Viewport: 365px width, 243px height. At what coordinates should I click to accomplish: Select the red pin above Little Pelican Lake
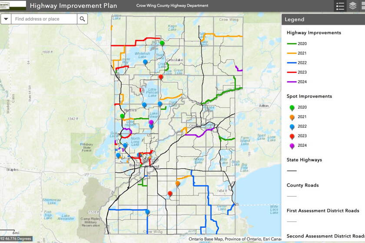pos(161,77)
